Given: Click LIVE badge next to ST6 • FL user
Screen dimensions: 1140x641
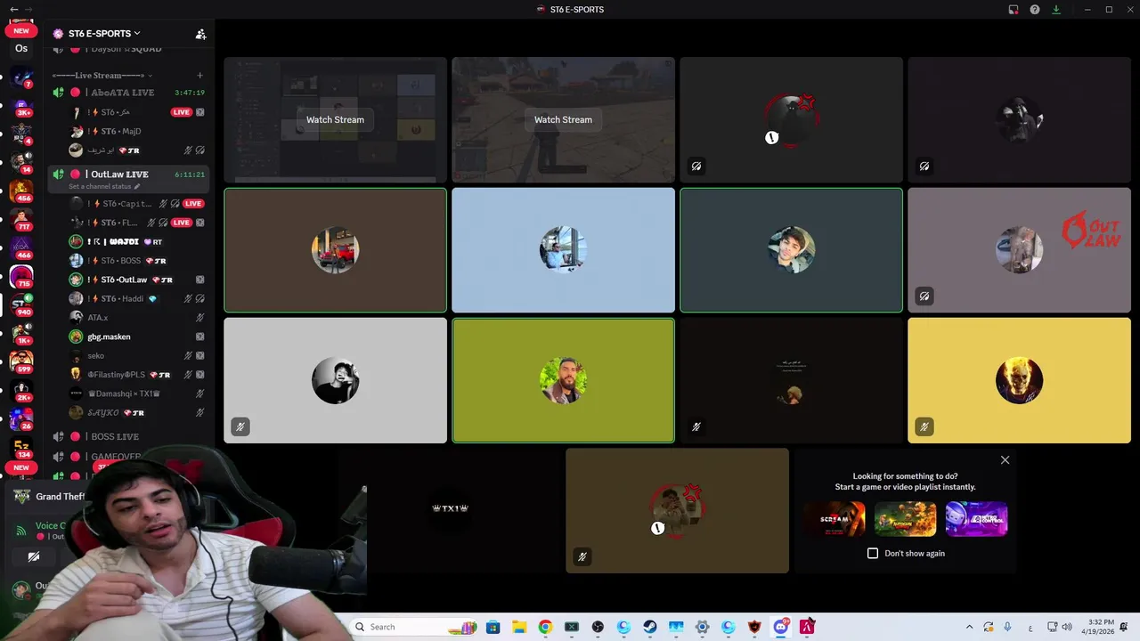Looking at the screenshot, I should (x=181, y=223).
